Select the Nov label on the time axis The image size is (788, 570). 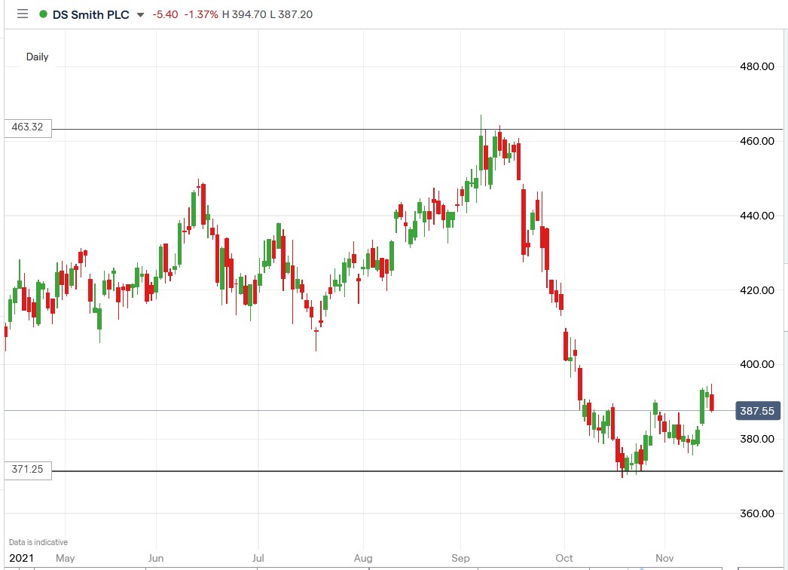pyautogui.click(x=664, y=558)
